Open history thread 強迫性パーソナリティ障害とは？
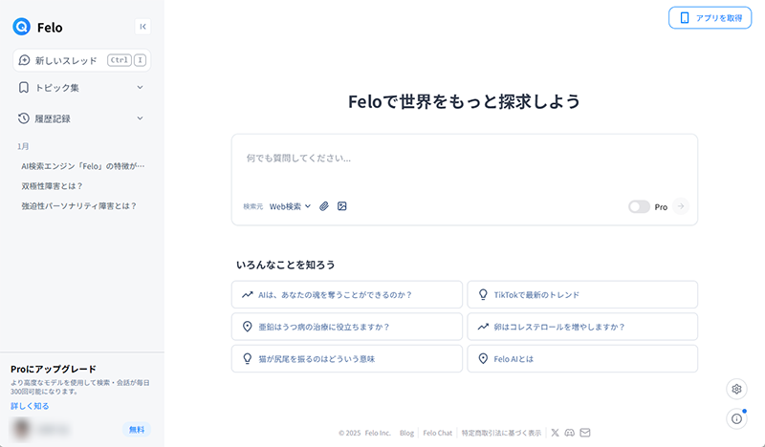This screenshot has width=765, height=447. pos(79,206)
